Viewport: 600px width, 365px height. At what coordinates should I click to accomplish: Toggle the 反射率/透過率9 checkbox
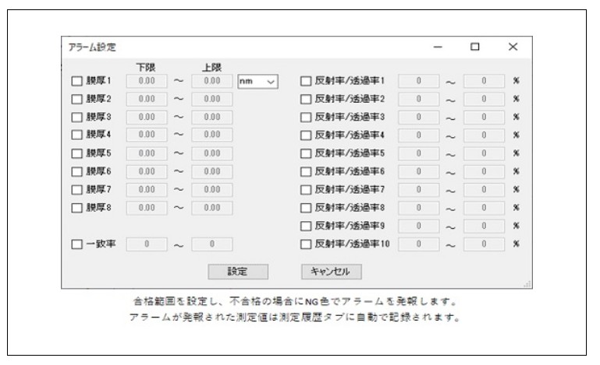click(x=306, y=226)
